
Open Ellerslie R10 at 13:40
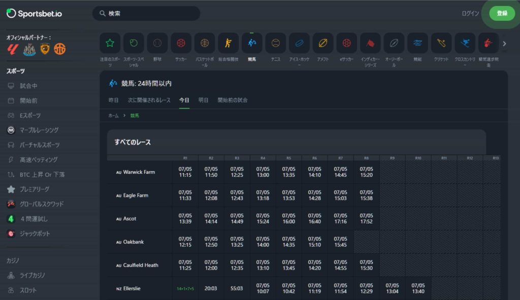tap(418, 288)
